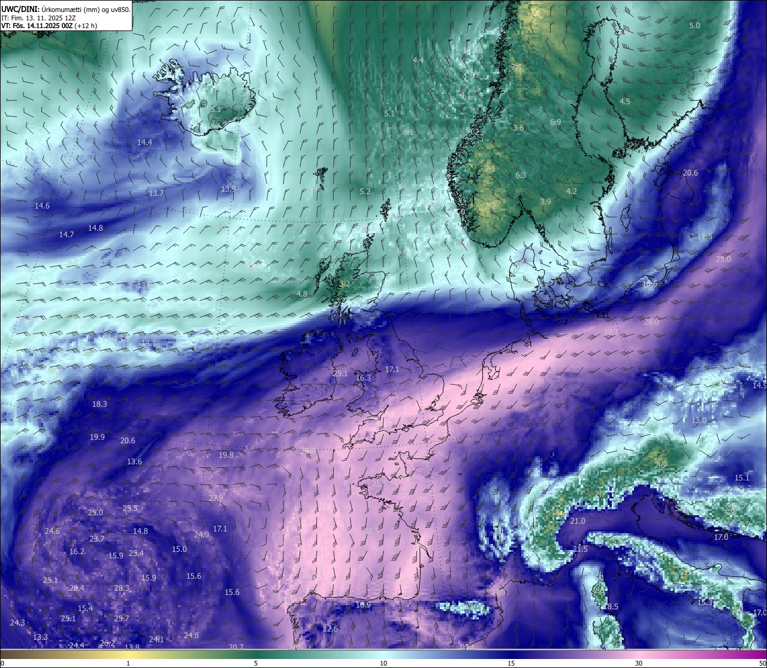Click the 24.8 value near the bottom
The height and width of the screenshot is (668, 767).
point(191,635)
